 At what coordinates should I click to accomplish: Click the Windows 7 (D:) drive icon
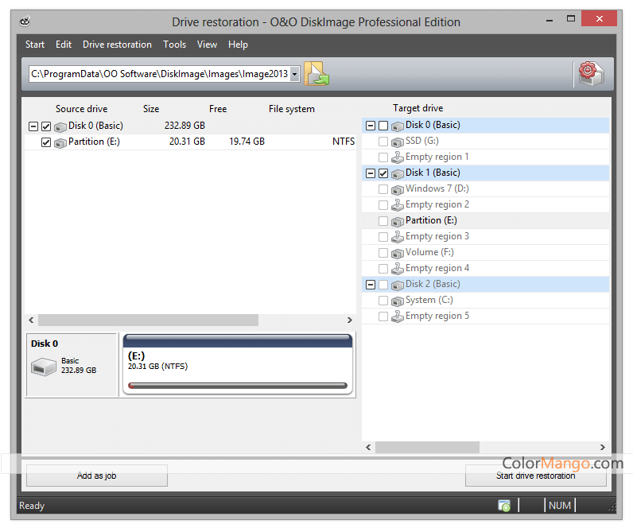(x=397, y=189)
